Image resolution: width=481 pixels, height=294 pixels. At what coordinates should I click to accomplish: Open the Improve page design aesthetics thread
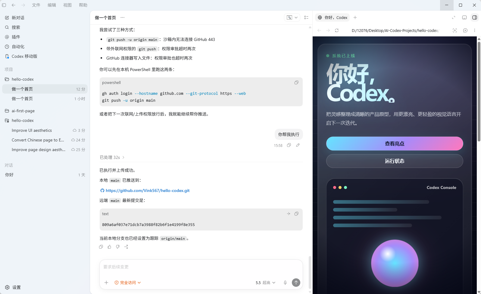pyautogui.click(x=45, y=150)
